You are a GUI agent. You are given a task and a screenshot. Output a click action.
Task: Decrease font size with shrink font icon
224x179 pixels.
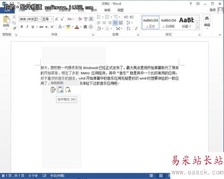click(x=62, y=19)
